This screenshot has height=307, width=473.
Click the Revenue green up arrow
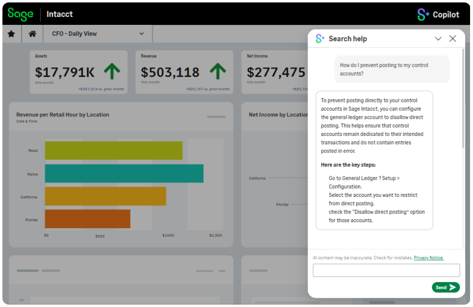(x=218, y=71)
